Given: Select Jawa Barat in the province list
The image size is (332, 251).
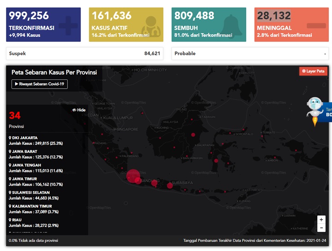Looking at the screenshot, I should tap(36, 154).
